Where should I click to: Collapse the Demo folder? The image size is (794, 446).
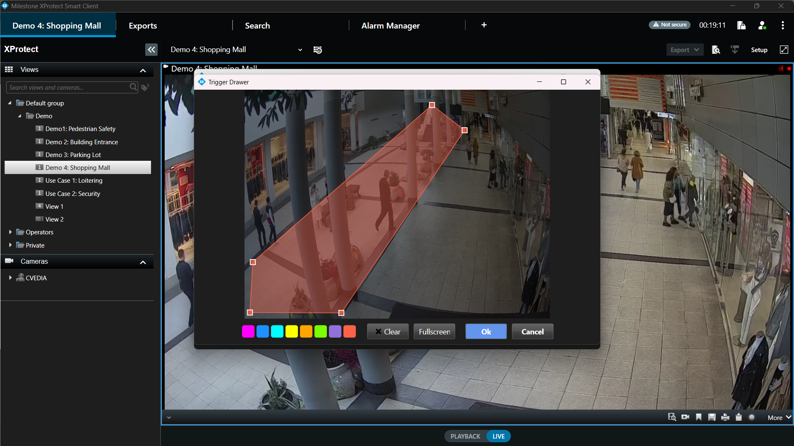point(20,116)
